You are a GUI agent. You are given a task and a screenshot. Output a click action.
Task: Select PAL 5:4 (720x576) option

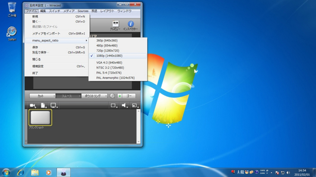(118, 73)
